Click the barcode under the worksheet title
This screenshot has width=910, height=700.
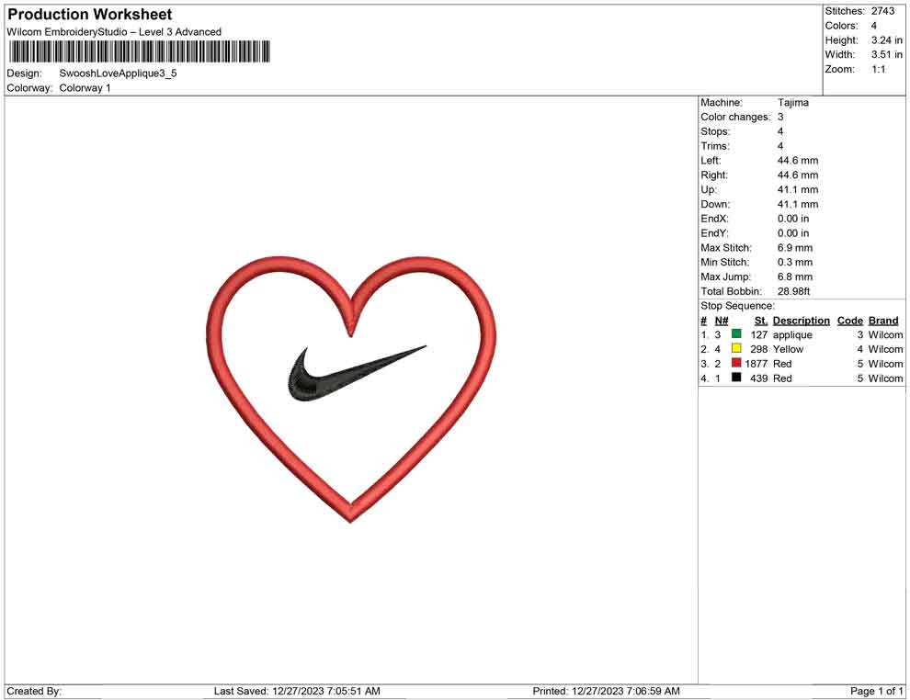(x=140, y=51)
